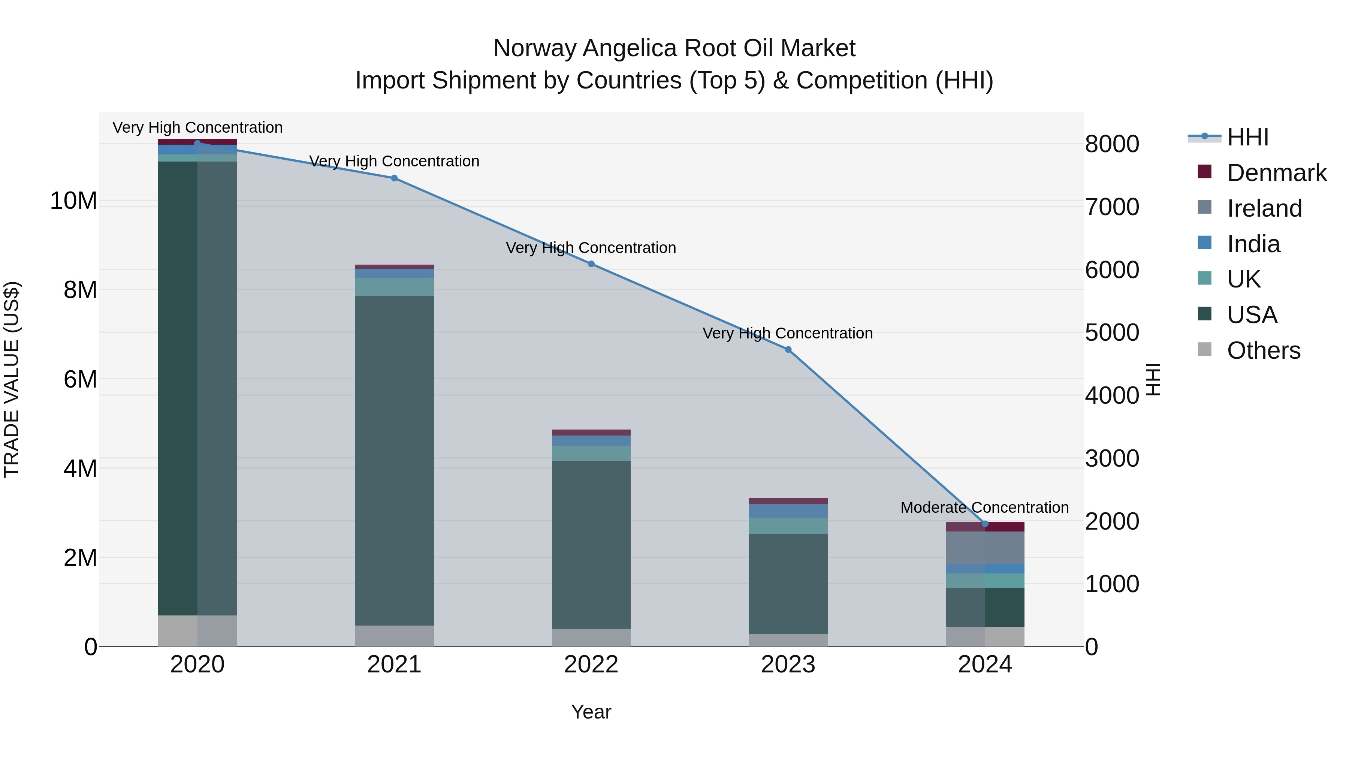The height and width of the screenshot is (759, 1349).
Task: Click the Moderate Concentration annotation
Action: click(x=984, y=507)
